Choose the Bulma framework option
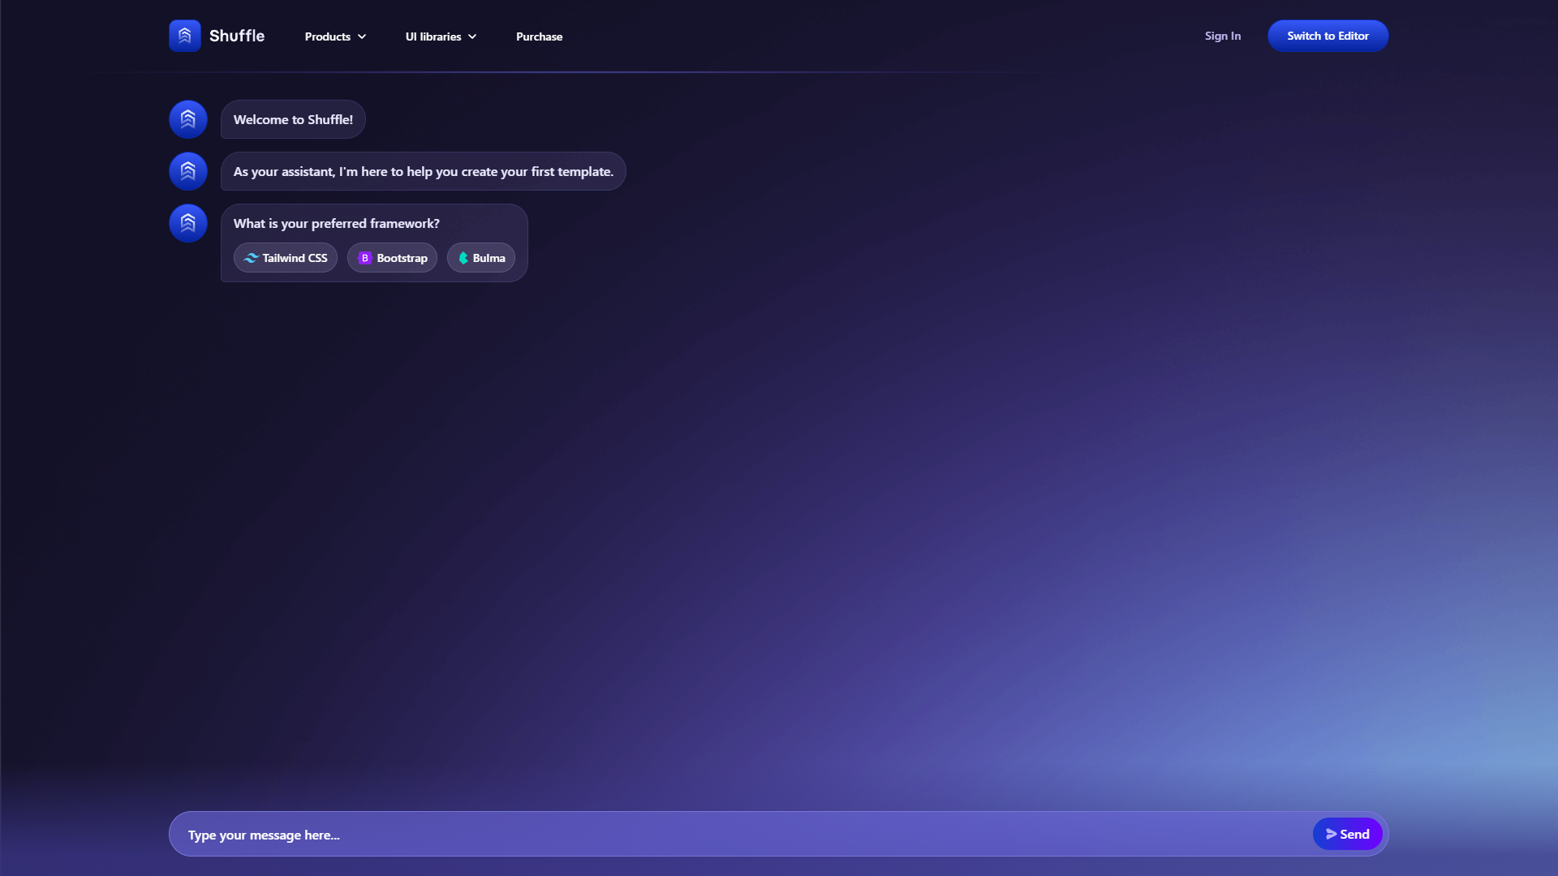Screen dimensions: 1558x876 (481, 258)
